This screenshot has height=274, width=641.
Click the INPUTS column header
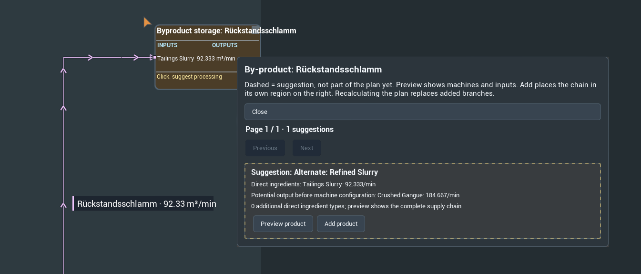(167, 45)
